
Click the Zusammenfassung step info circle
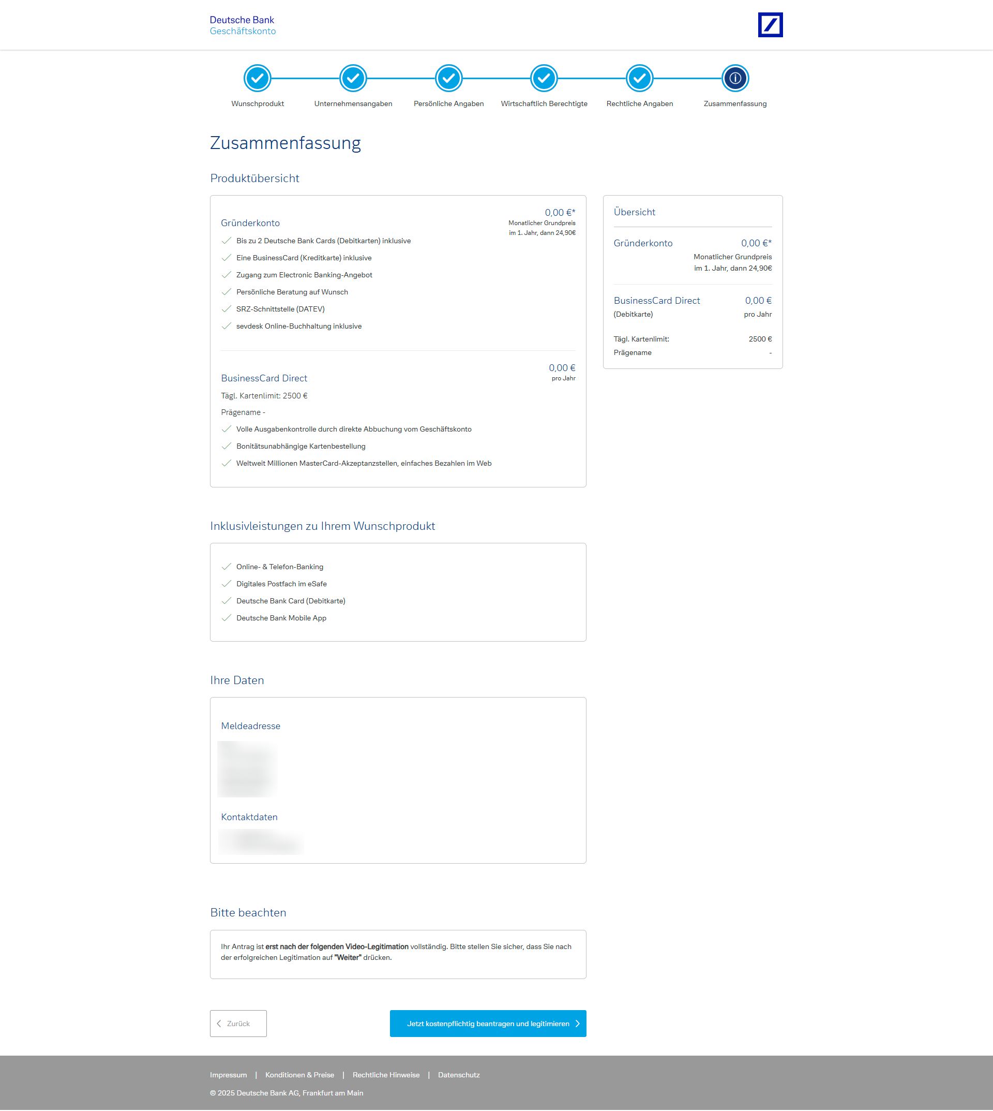[735, 78]
